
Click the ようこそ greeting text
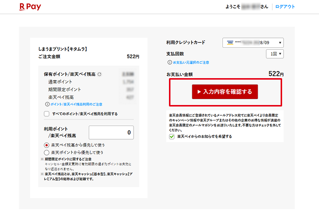click(233, 6)
